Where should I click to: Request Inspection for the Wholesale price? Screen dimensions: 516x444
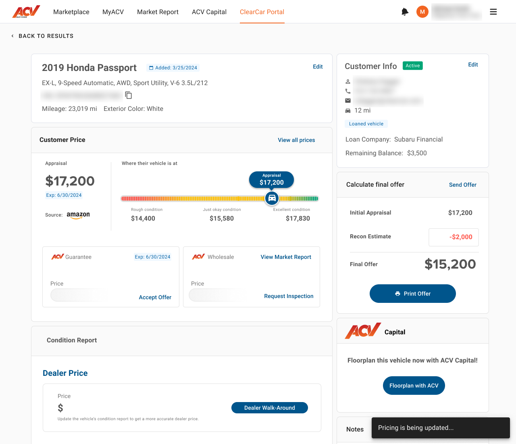289,296
